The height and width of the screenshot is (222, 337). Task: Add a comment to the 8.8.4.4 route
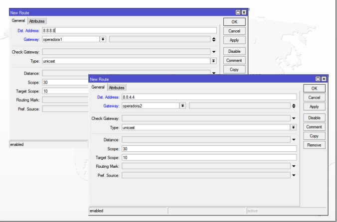click(x=314, y=127)
